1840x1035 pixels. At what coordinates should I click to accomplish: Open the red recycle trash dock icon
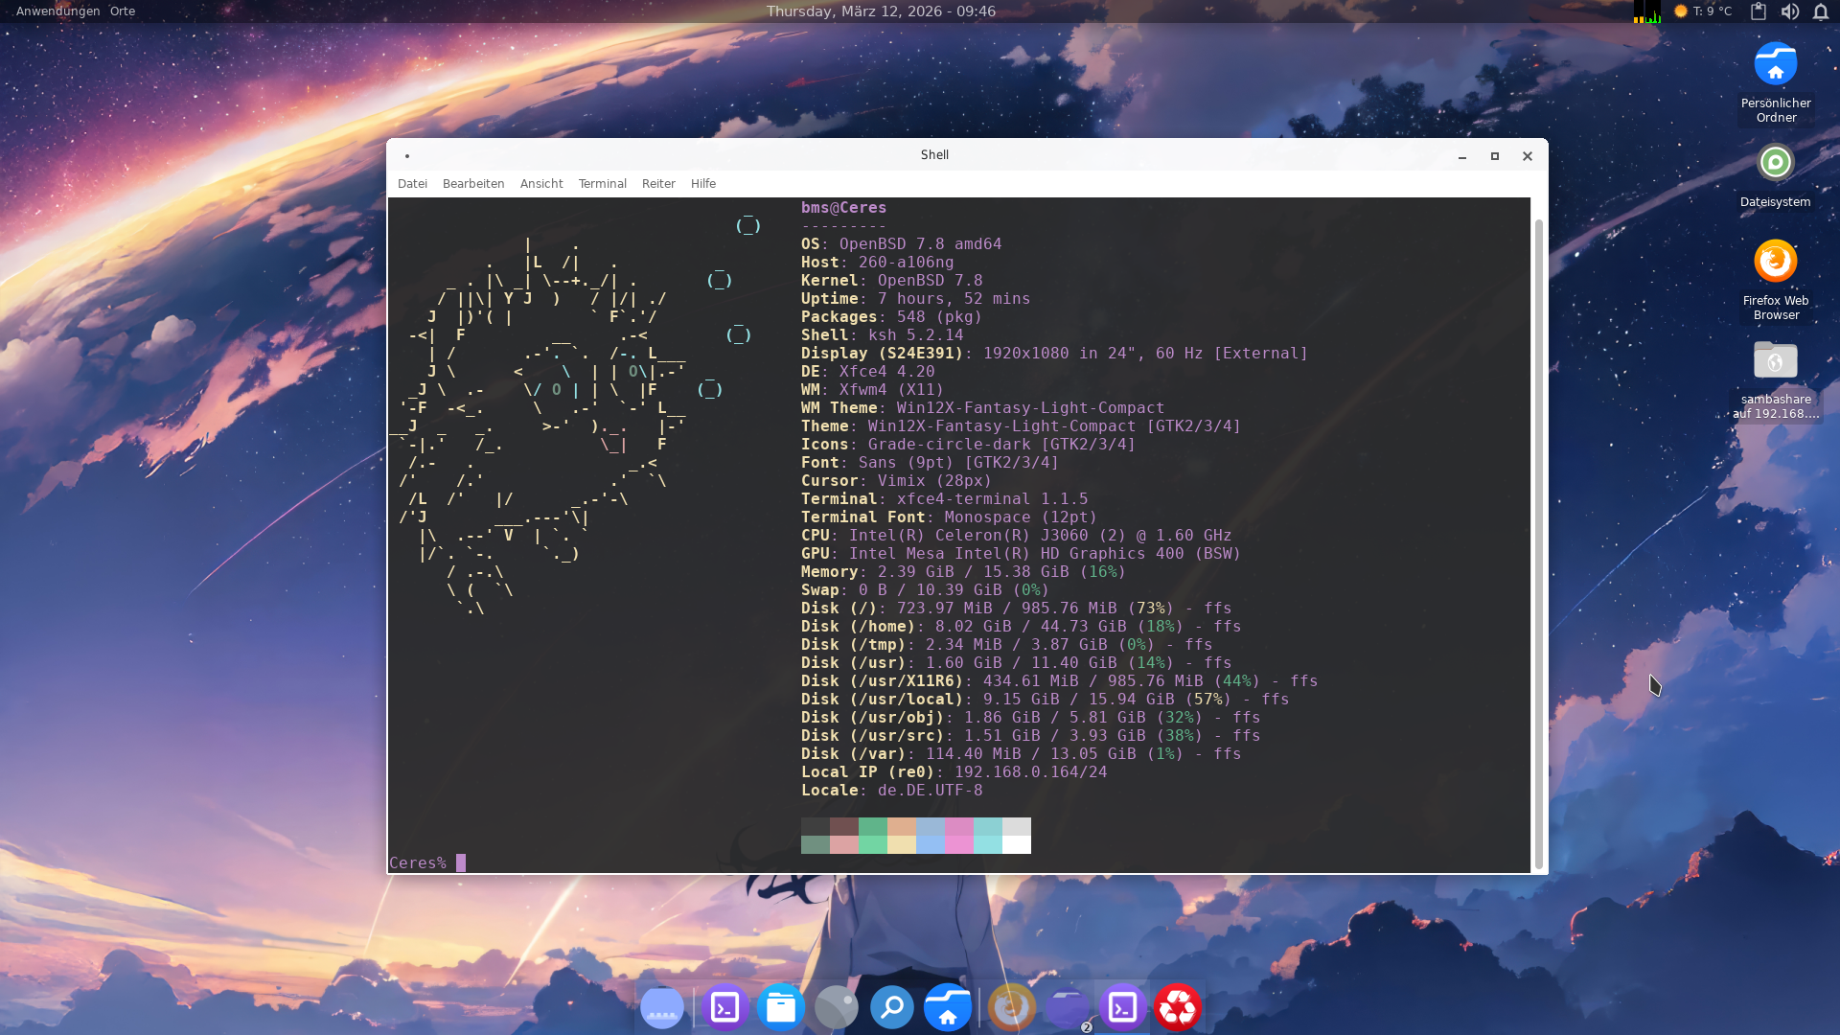[1178, 1008]
